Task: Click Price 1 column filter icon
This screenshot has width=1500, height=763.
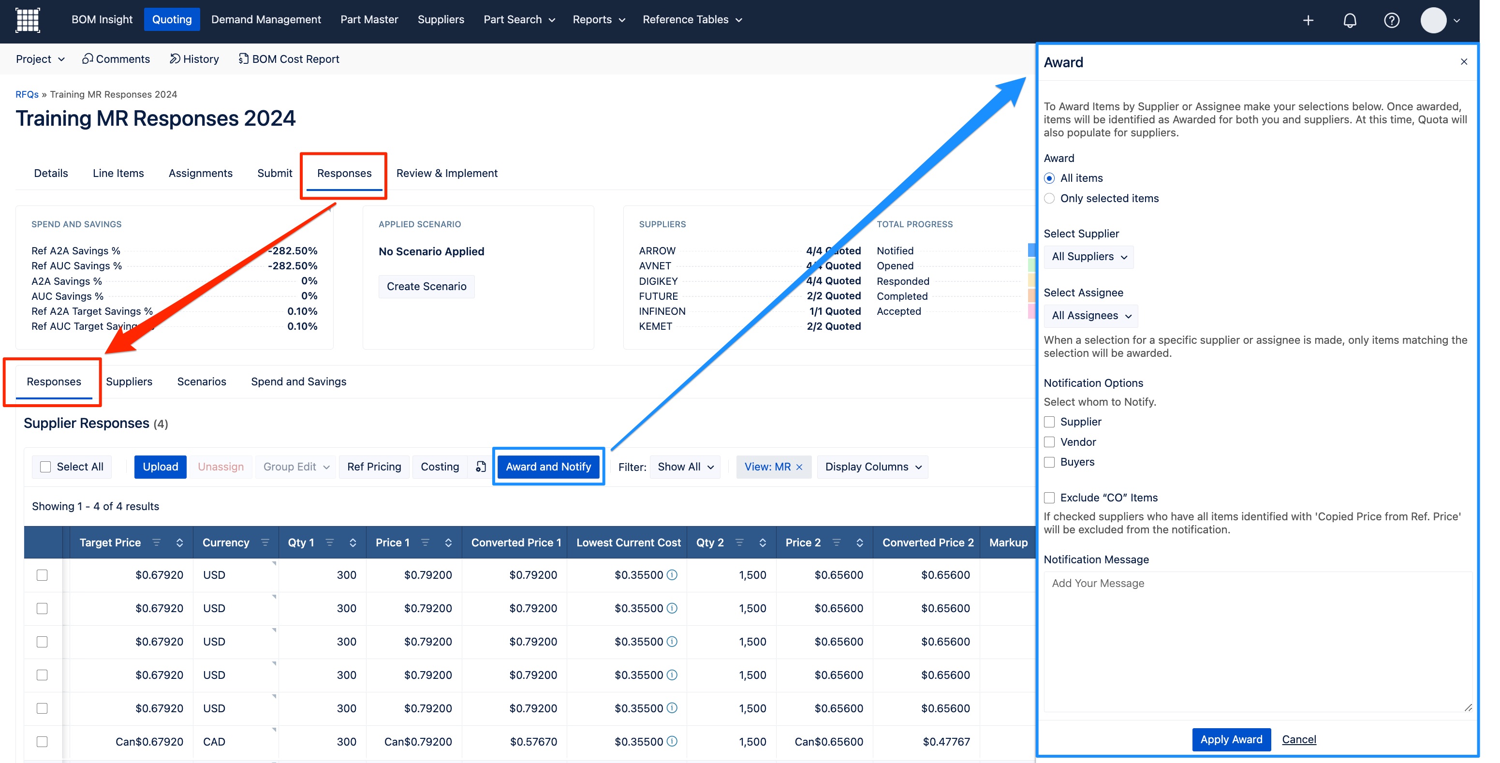Action: 425,542
